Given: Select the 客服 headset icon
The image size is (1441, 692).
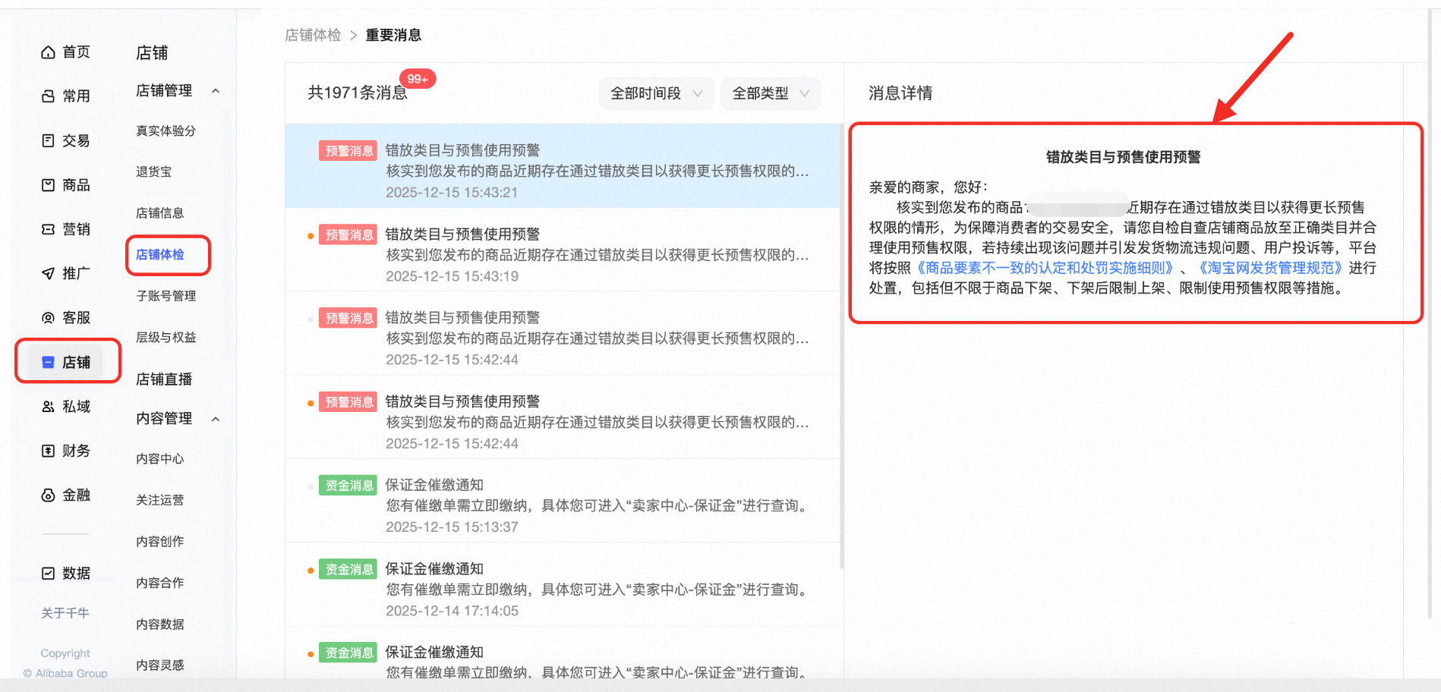Looking at the screenshot, I should click(48, 318).
